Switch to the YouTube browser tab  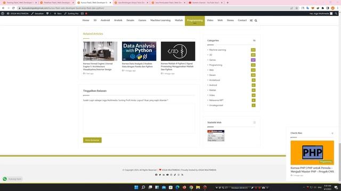point(205,3)
